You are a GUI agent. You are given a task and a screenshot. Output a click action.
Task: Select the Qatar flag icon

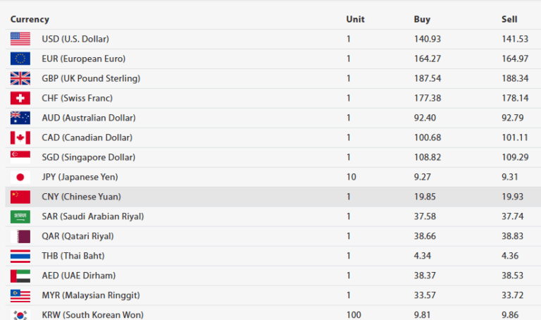tap(20, 236)
